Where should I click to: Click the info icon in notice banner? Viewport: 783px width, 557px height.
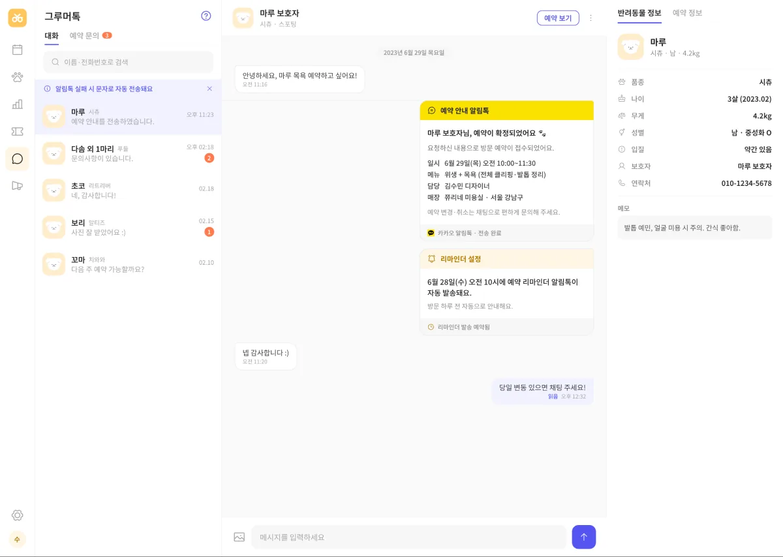[x=47, y=89]
